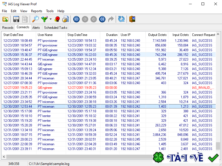Click the exit door icon
The image size is (222, 166).
[132, 19]
